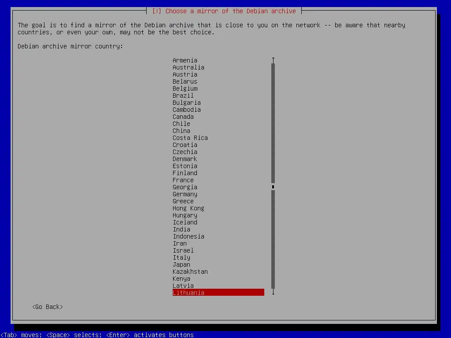Pick Israel from the country list

pyautogui.click(x=183, y=250)
